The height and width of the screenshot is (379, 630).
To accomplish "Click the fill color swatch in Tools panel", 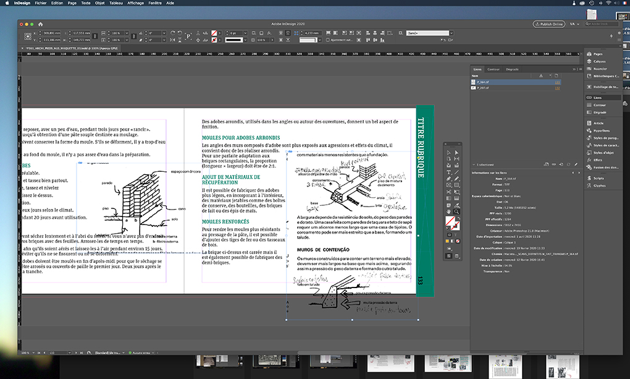I will point(450,221).
